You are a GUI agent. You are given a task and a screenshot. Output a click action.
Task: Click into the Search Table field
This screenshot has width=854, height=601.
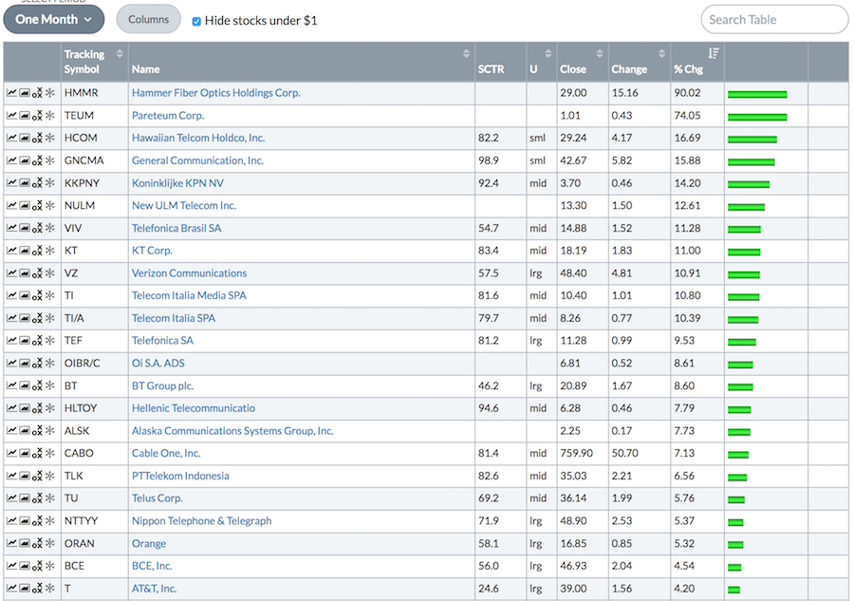[773, 20]
